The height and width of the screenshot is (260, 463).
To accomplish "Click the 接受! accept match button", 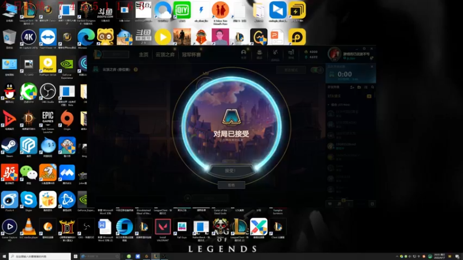I will pos(230,170).
